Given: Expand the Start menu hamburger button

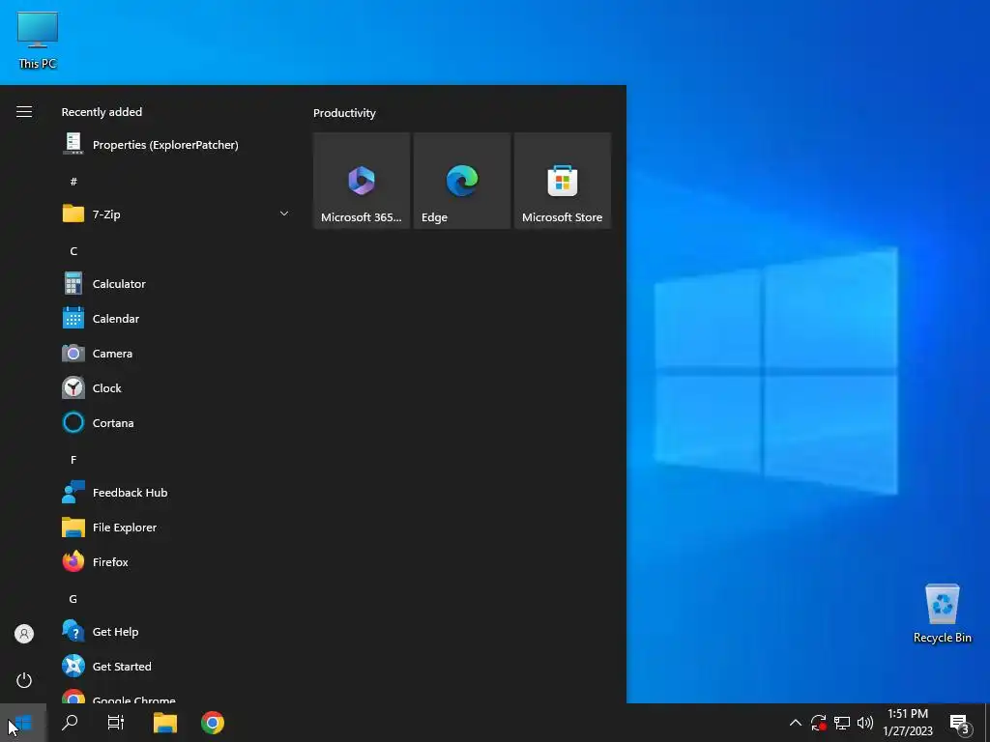Looking at the screenshot, I should 24,112.
